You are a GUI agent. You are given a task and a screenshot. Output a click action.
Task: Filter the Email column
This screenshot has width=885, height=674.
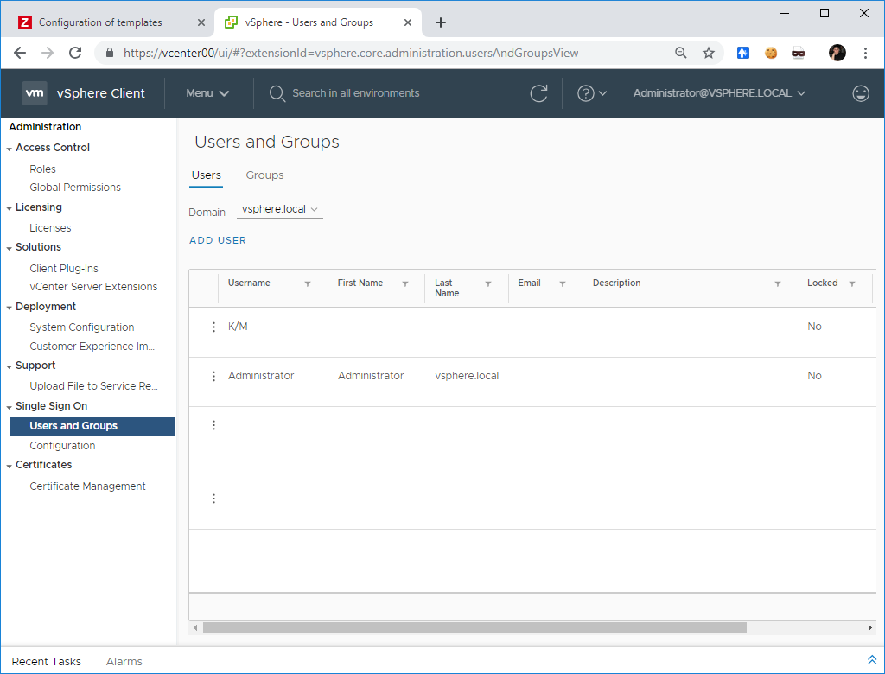(x=563, y=283)
